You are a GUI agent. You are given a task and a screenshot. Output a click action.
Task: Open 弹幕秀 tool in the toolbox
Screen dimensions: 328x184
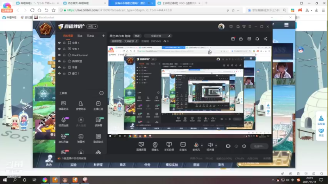(x=81, y=138)
